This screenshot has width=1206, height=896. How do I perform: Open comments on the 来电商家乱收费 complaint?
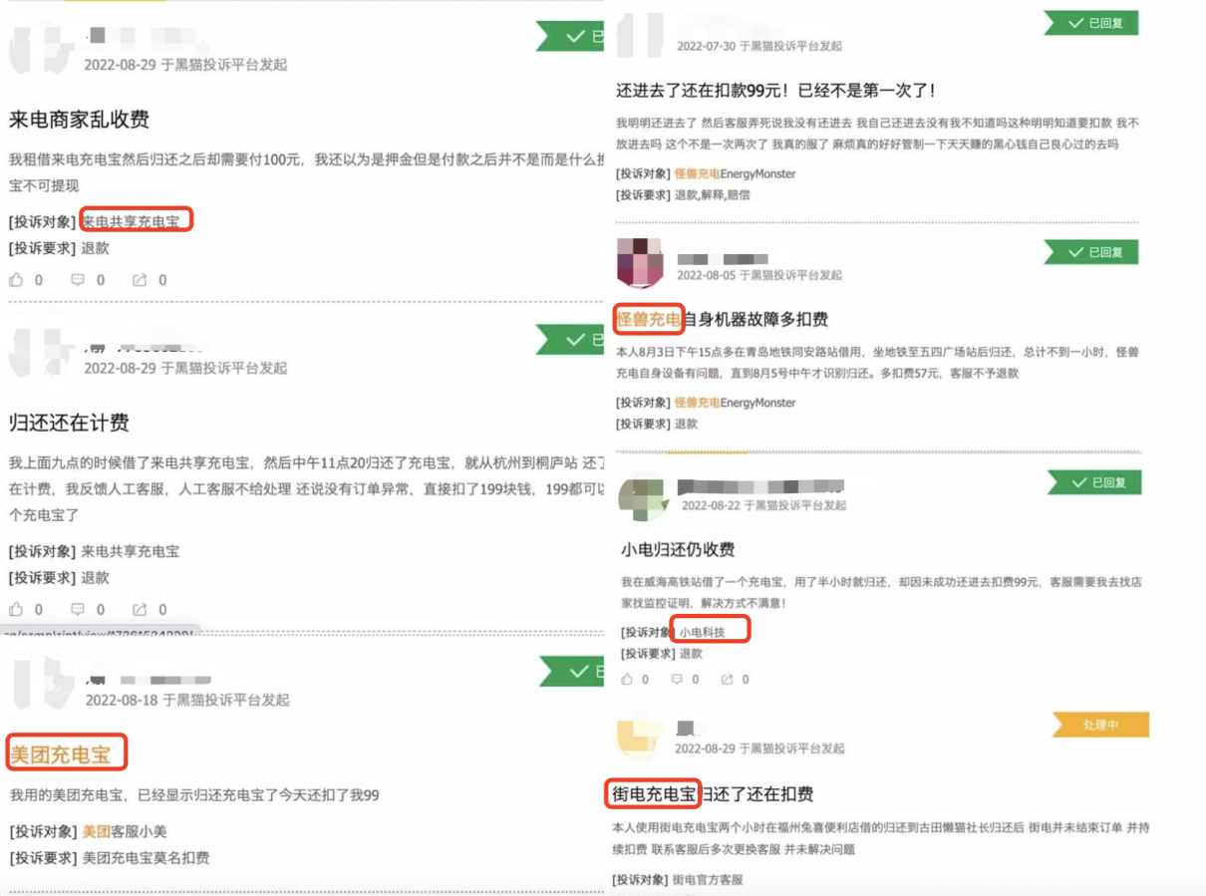click(x=78, y=280)
